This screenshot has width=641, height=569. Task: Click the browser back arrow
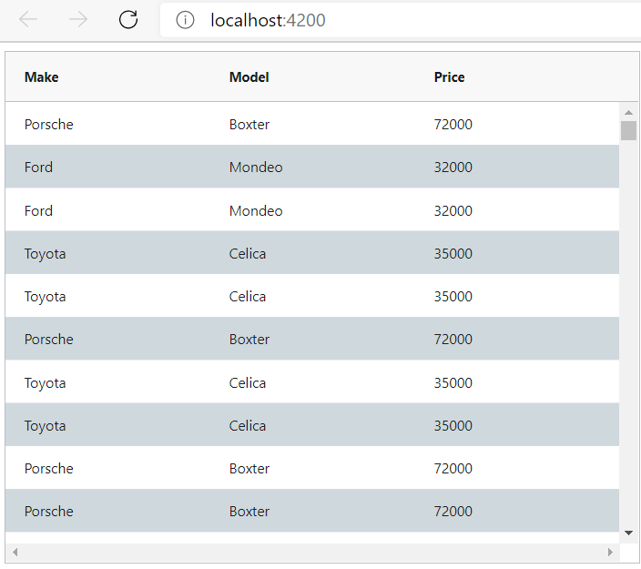(28, 19)
